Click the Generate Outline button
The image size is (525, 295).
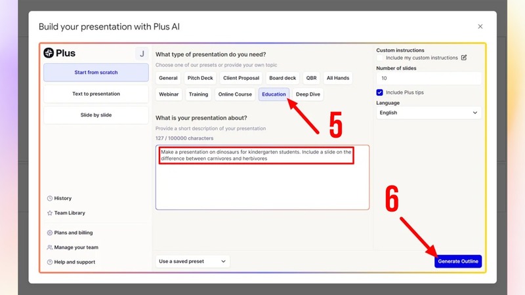pos(458,261)
